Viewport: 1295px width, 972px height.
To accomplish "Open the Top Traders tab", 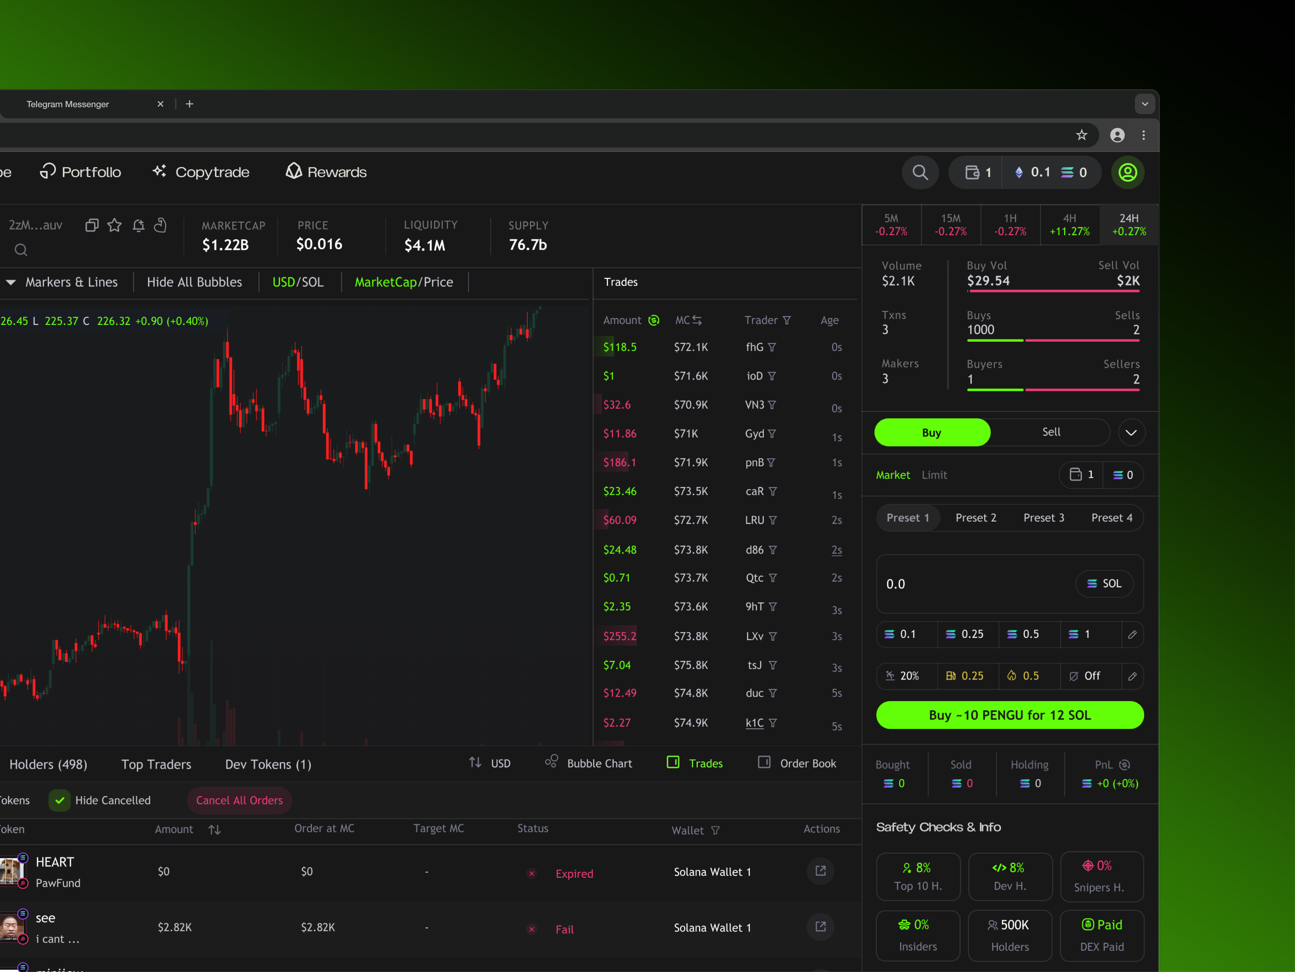I will tap(156, 764).
